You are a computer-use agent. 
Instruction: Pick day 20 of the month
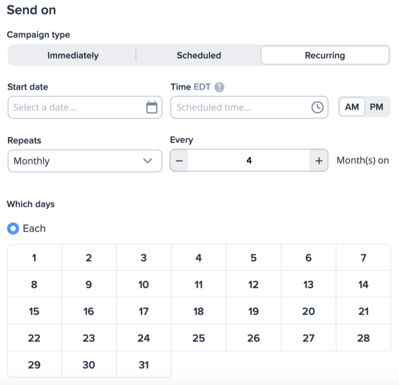click(309, 311)
